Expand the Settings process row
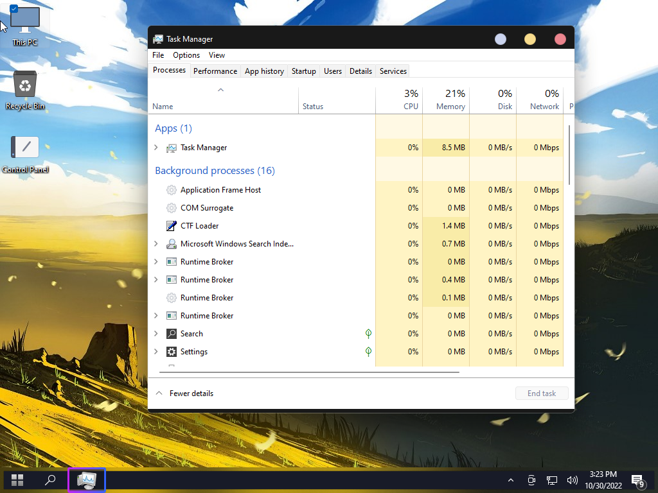 pyautogui.click(x=156, y=352)
